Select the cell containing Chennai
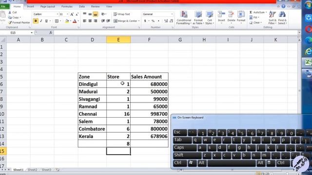The width and height of the screenshot is (312, 175). (x=92, y=114)
